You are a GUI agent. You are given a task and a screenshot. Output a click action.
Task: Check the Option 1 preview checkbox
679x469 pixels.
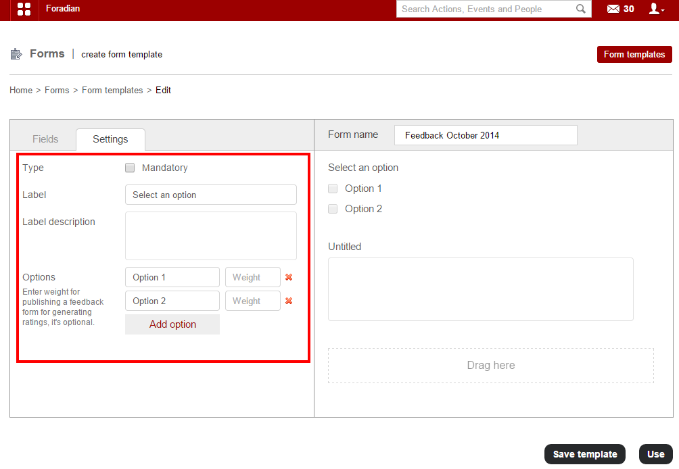[333, 189]
